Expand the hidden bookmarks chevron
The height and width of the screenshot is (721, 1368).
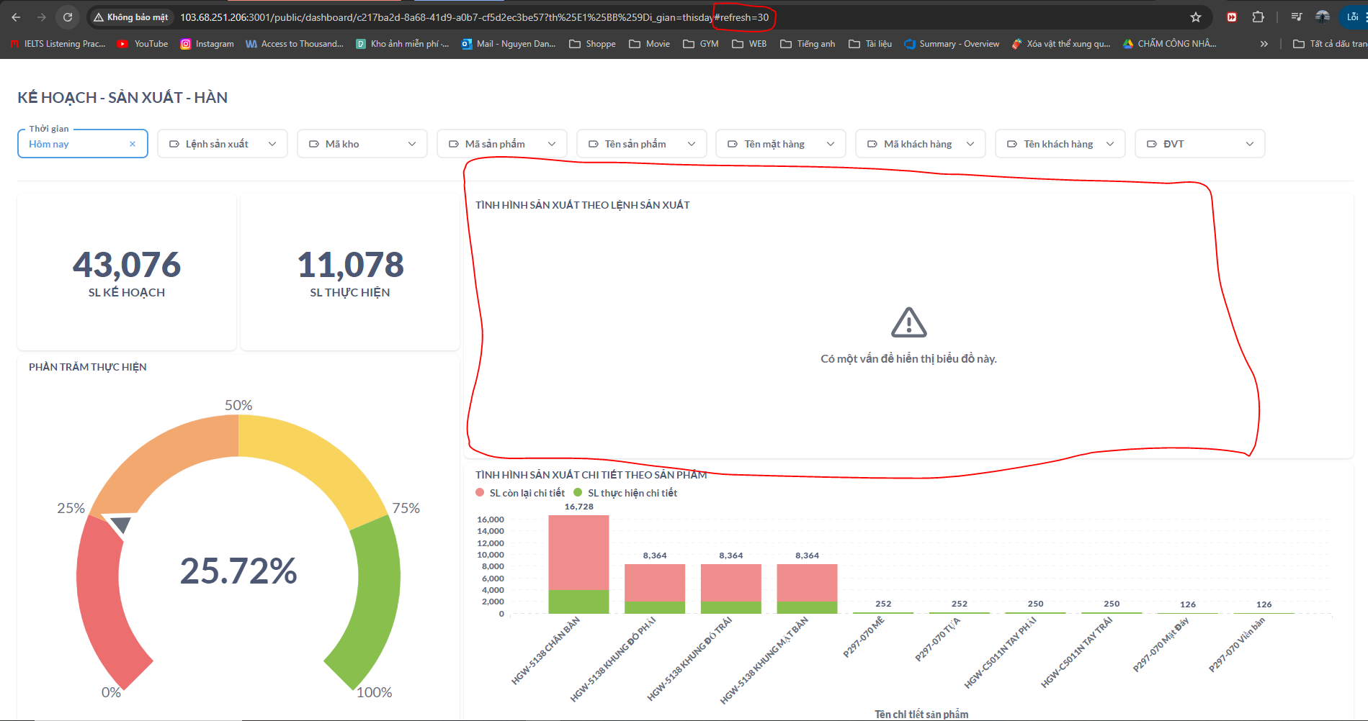coord(1264,43)
